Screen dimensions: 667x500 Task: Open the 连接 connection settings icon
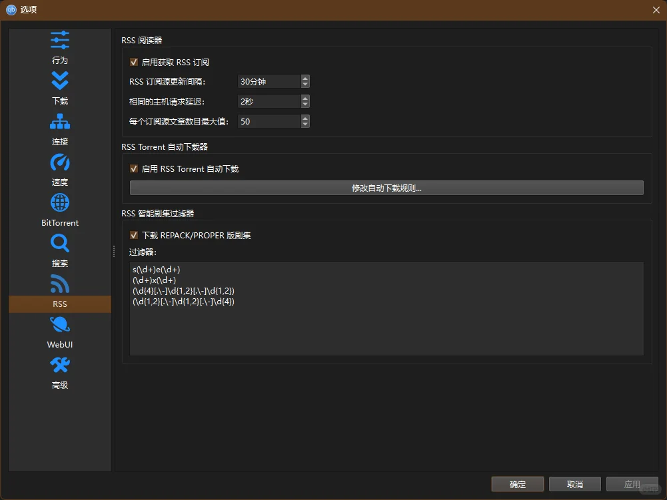click(59, 121)
